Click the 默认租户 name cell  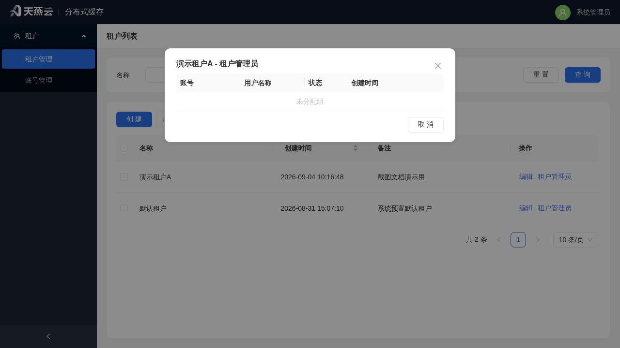coord(153,208)
